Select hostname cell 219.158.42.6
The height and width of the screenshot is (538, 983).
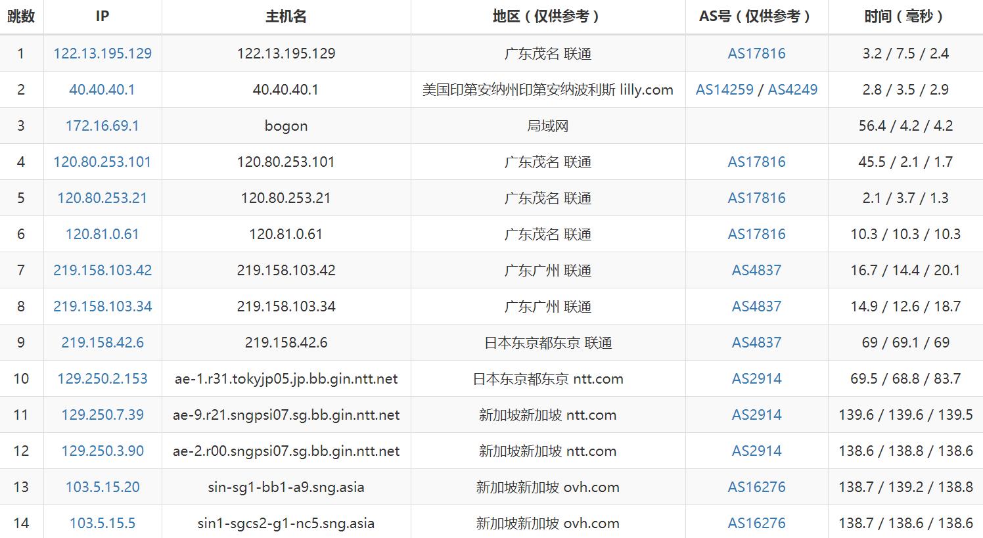(x=286, y=342)
